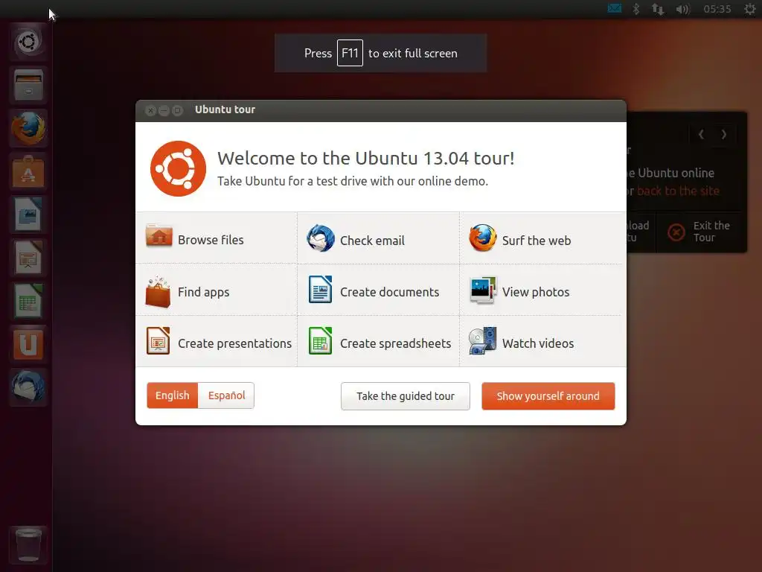Choose the Watch videos label
This screenshot has height=572, width=762.
point(538,343)
